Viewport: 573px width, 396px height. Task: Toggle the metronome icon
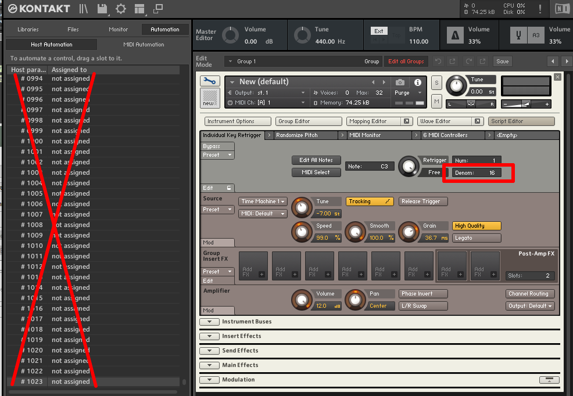(456, 35)
